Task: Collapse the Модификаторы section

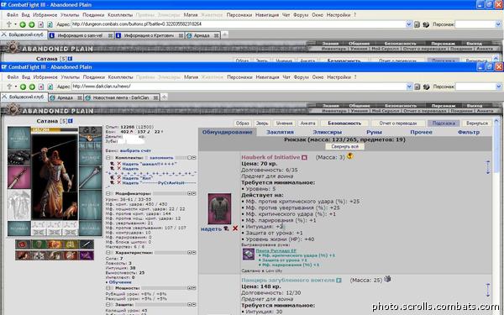Action: 108,193
